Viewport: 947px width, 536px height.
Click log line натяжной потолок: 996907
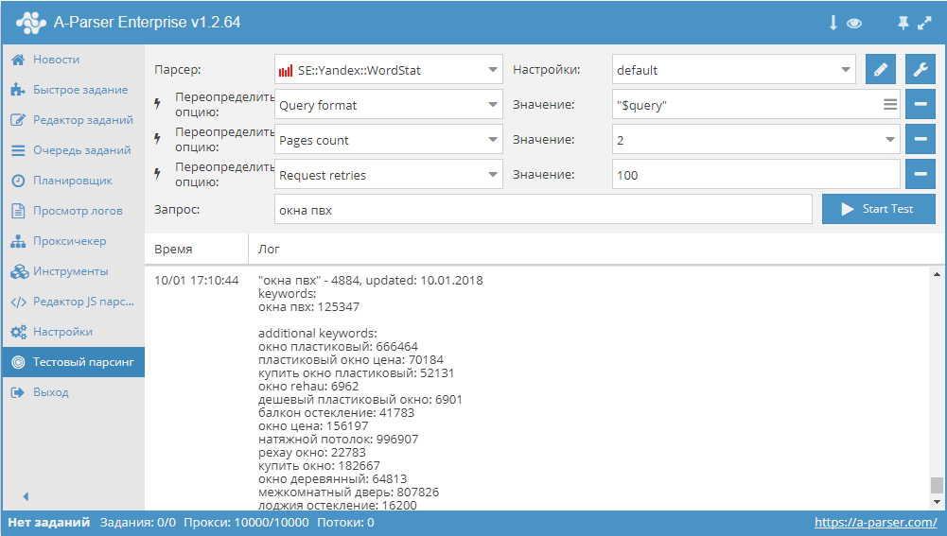coord(339,440)
